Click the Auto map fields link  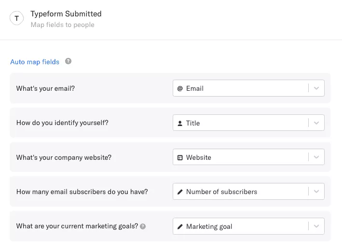35,62
